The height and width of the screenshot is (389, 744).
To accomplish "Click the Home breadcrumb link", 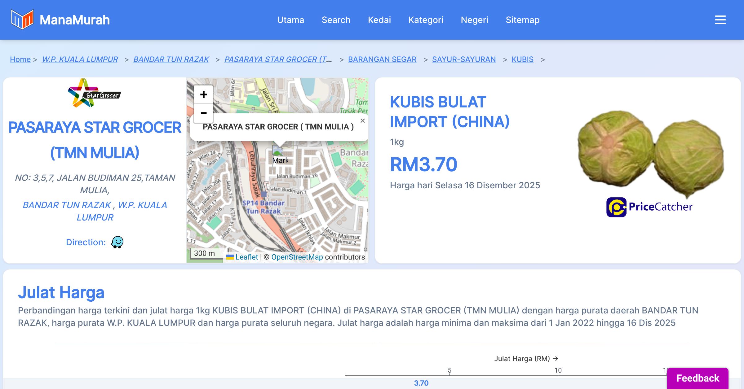I will tap(20, 59).
